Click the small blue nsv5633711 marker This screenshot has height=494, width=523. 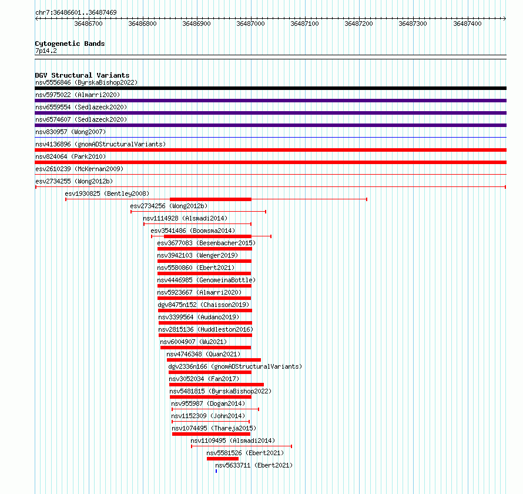(x=216, y=471)
